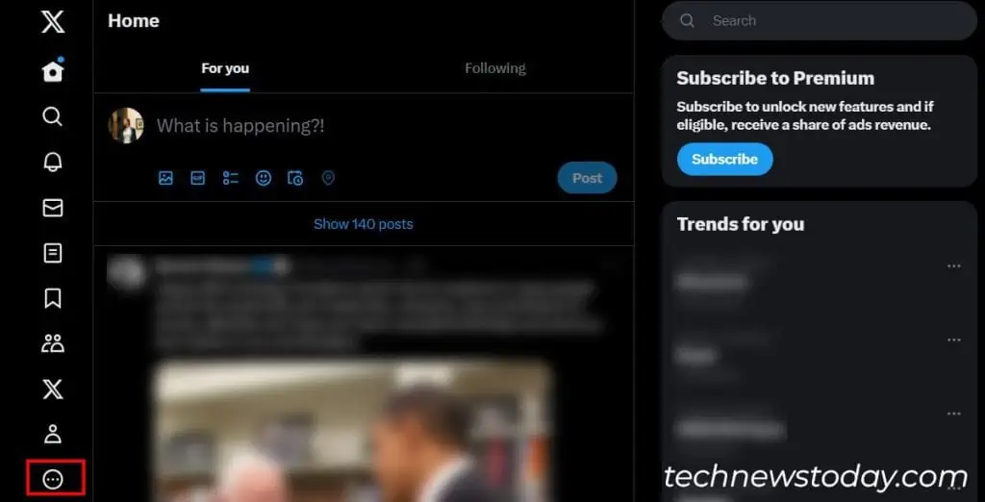Screen dimensions: 985x502
Task: Open Bookmarks icon in sidebar
Action: pos(53,298)
